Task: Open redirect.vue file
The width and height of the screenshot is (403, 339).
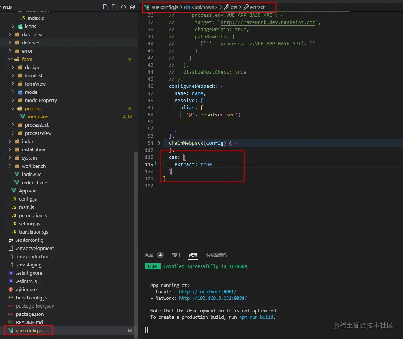Action: point(34,183)
